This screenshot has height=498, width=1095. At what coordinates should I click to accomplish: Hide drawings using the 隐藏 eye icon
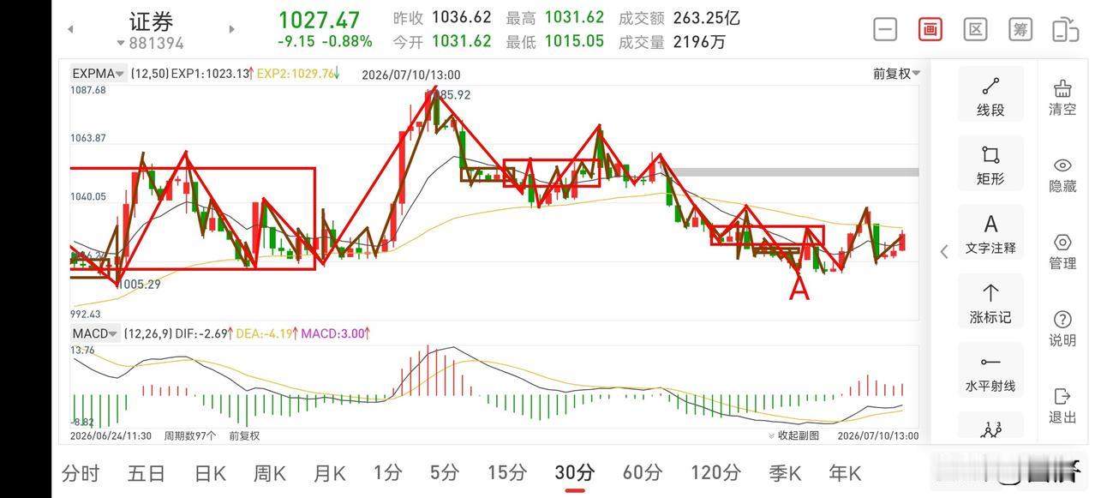click(x=1062, y=174)
